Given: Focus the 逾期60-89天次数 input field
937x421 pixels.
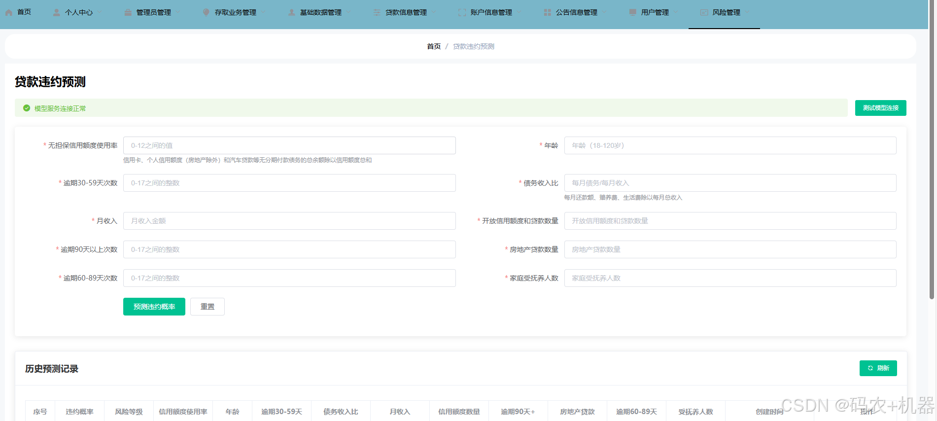Looking at the screenshot, I should [289, 278].
